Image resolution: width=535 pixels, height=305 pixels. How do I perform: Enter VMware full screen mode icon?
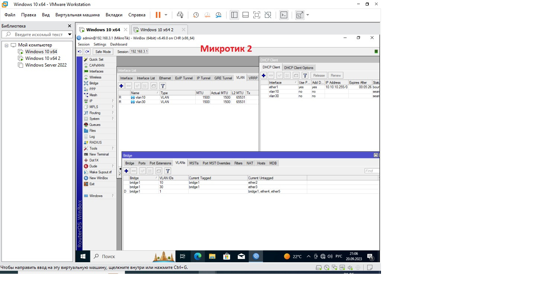pyautogui.click(x=257, y=15)
